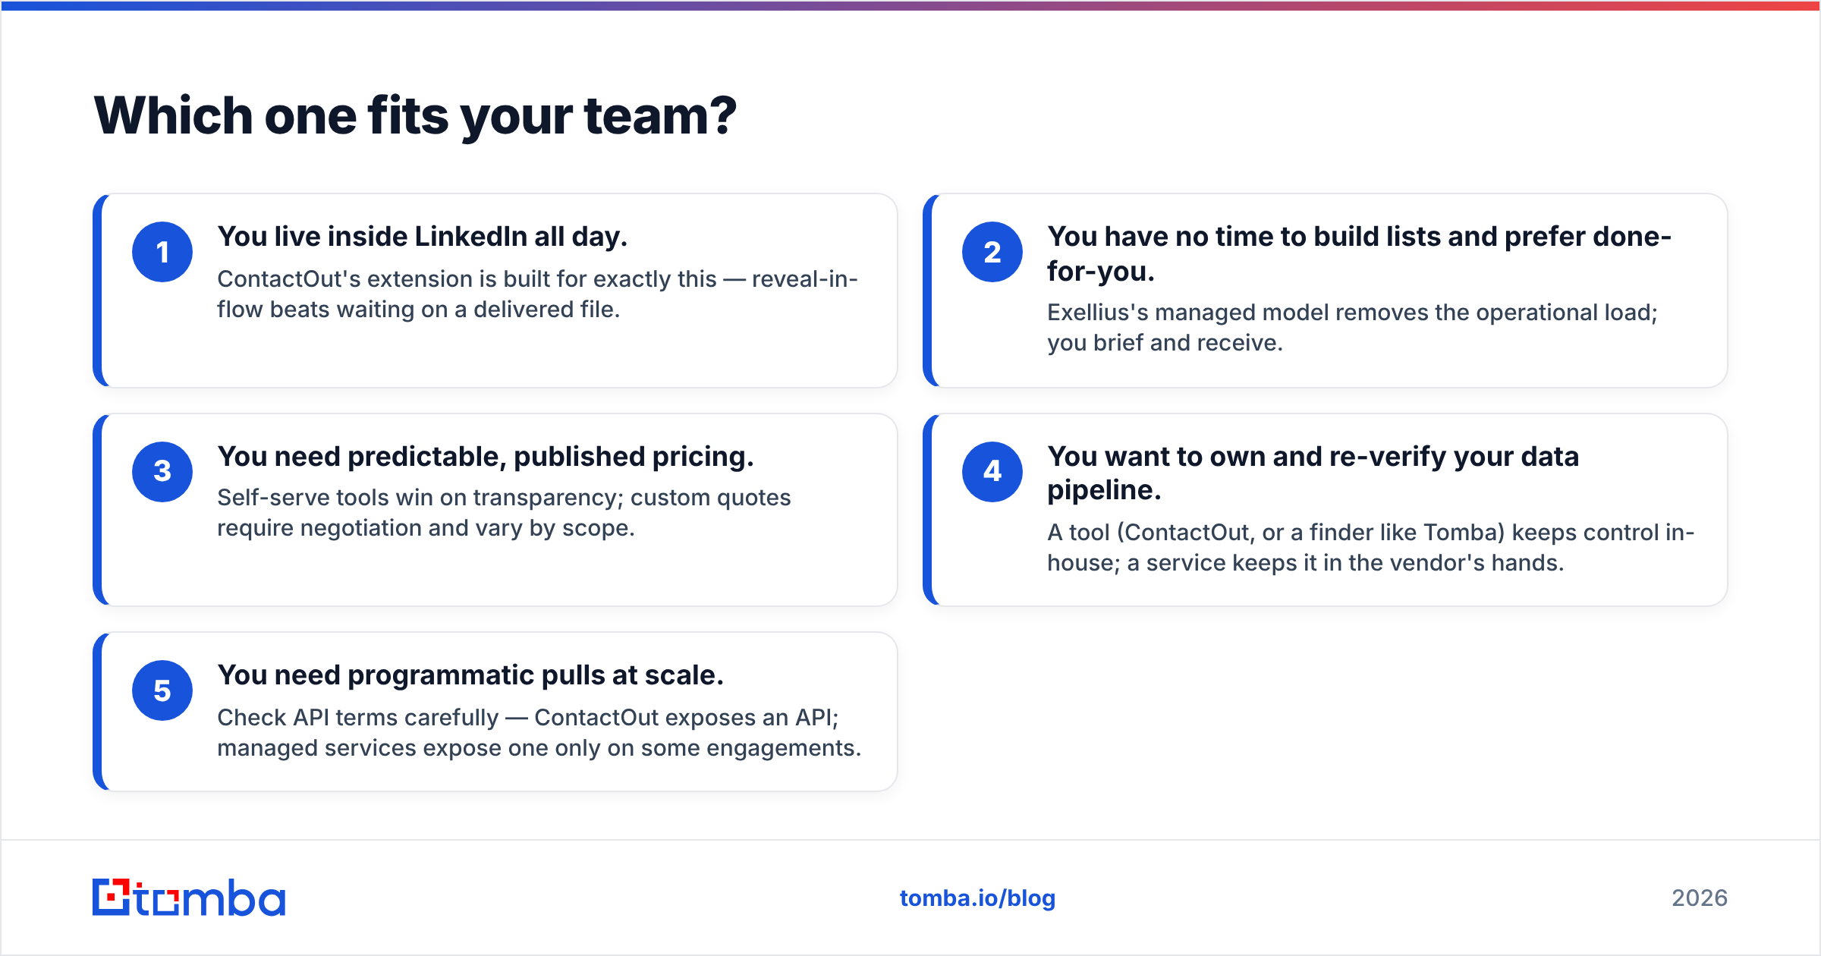Click the blue number 1 circle badge
1821x956 pixels.
click(x=162, y=252)
